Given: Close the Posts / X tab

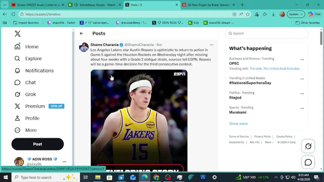Looking at the screenshot, I should (x=177, y=5).
